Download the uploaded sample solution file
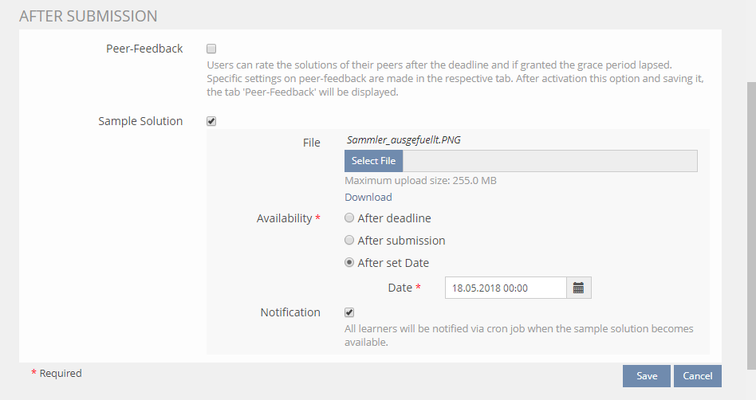The height and width of the screenshot is (400, 756). tap(368, 197)
